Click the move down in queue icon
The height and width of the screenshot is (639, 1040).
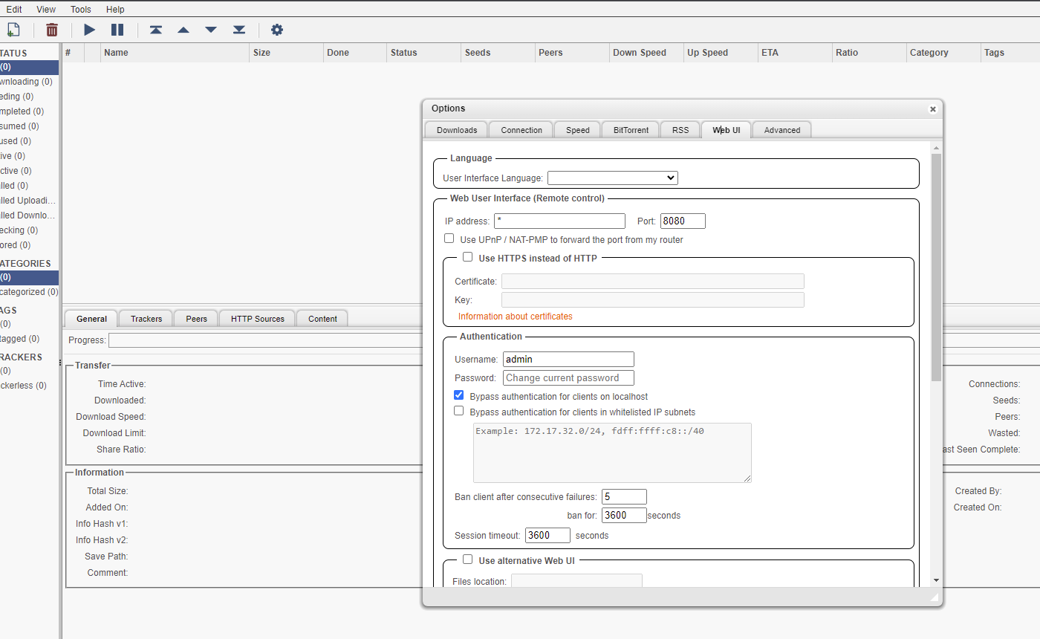(211, 30)
